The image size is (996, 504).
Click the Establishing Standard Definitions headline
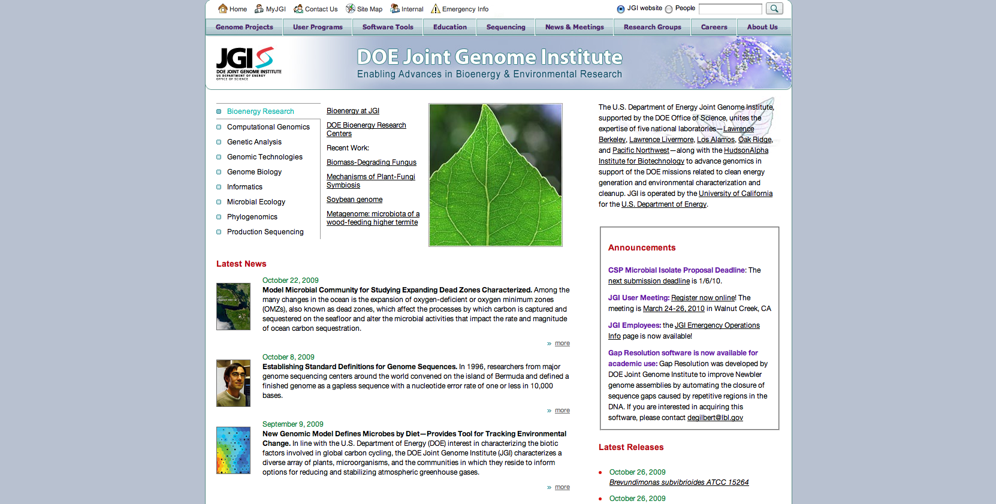[x=360, y=367]
